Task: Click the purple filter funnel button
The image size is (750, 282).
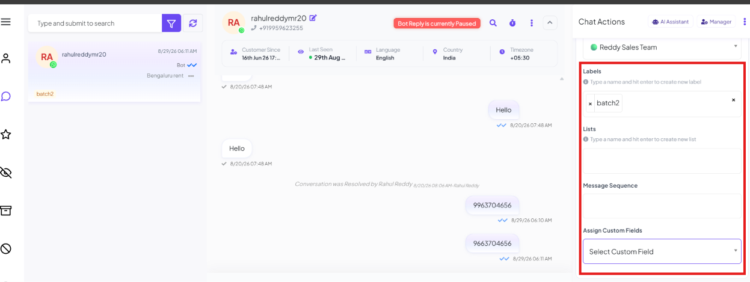Action: click(171, 23)
